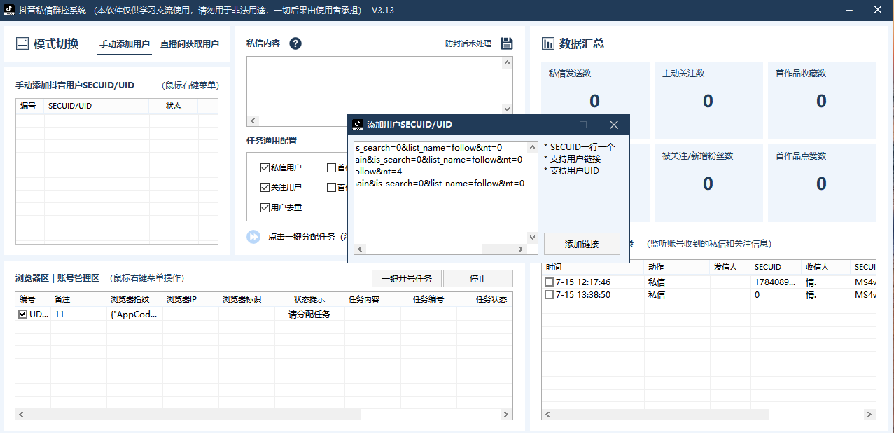Click the 发信人 column header
Screen dimensions: 894x433
pos(730,267)
